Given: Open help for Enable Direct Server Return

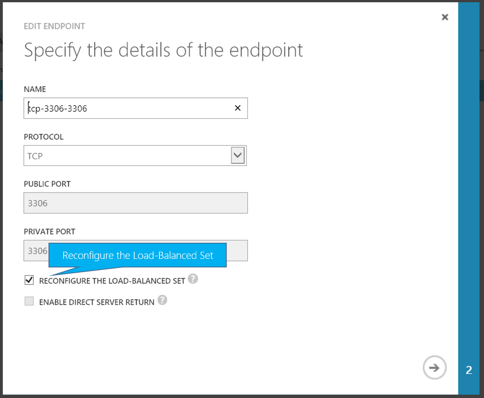Looking at the screenshot, I should point(162,301).
